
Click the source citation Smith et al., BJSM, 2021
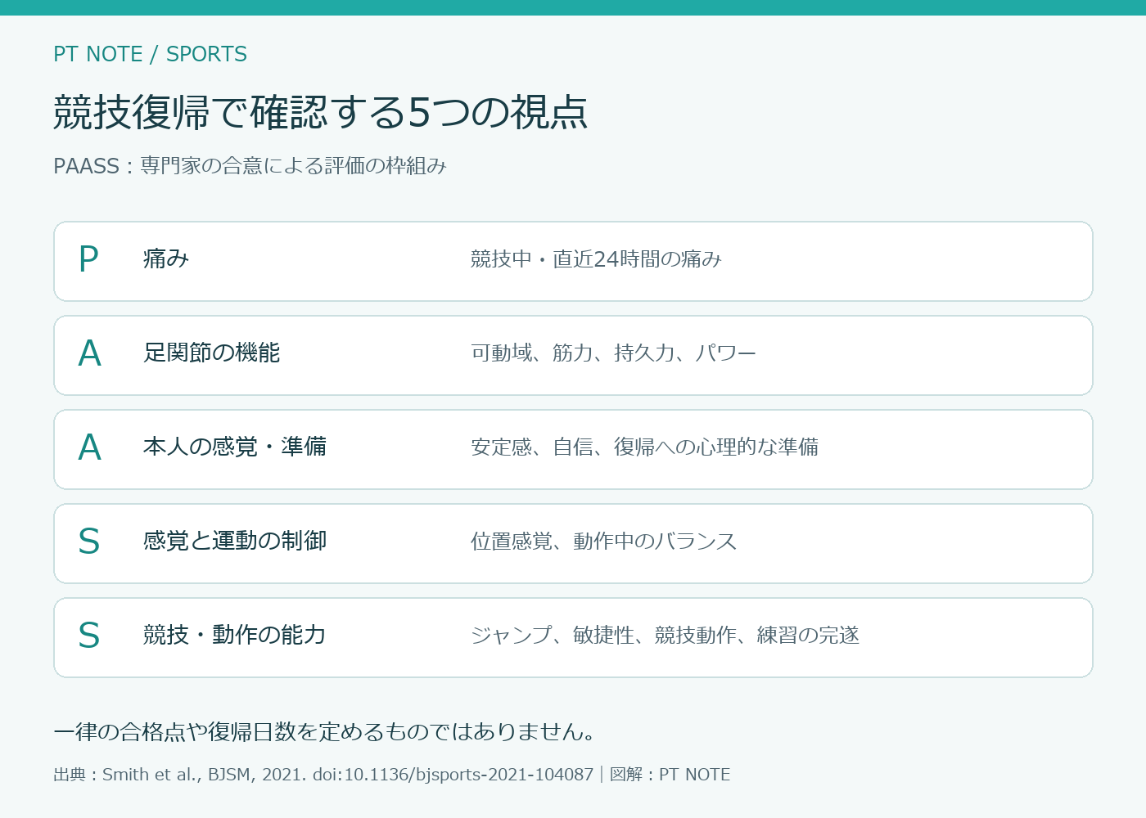click(204, 775)
